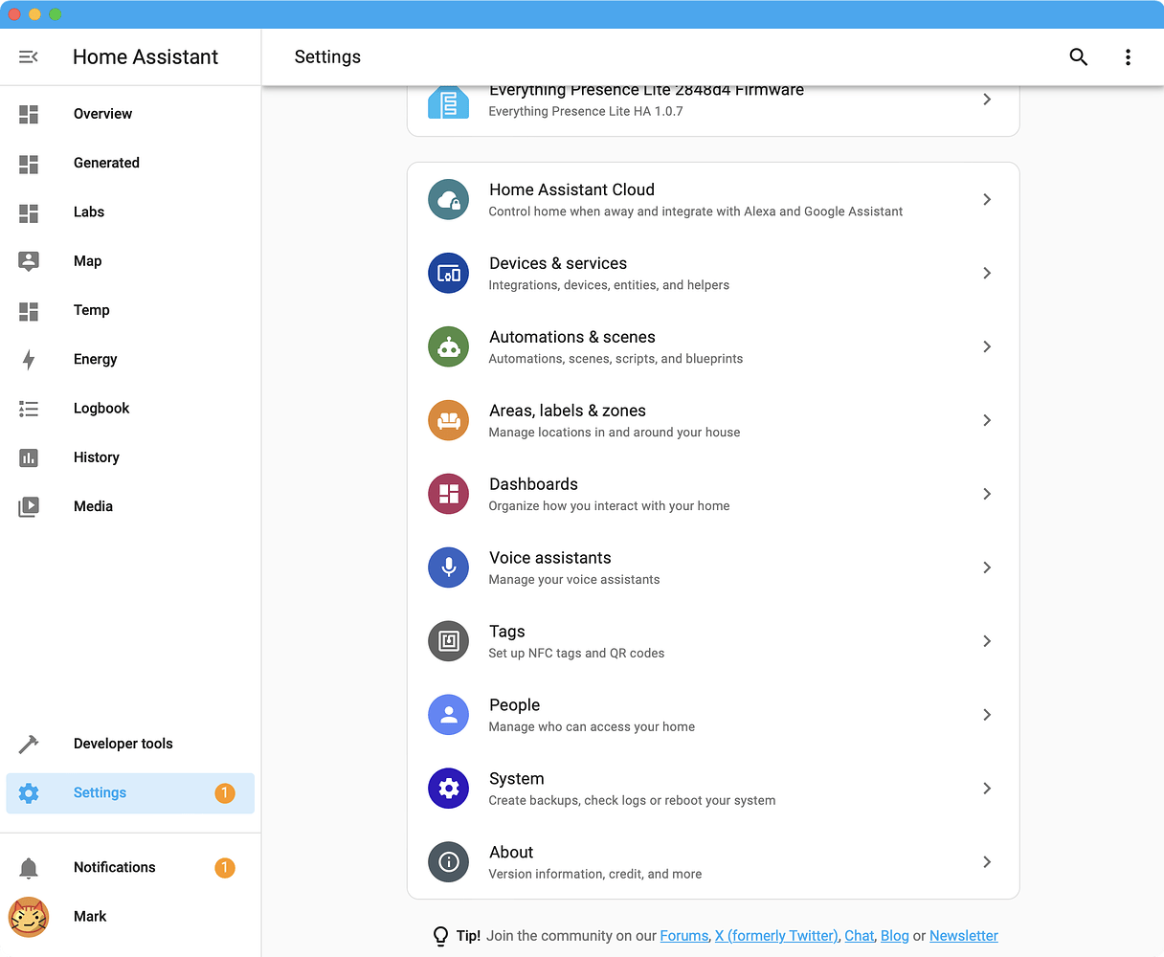Click the search magnifier in the toolbar
The width and height of the screenshot is (1164, 957).
[1078, 56]
